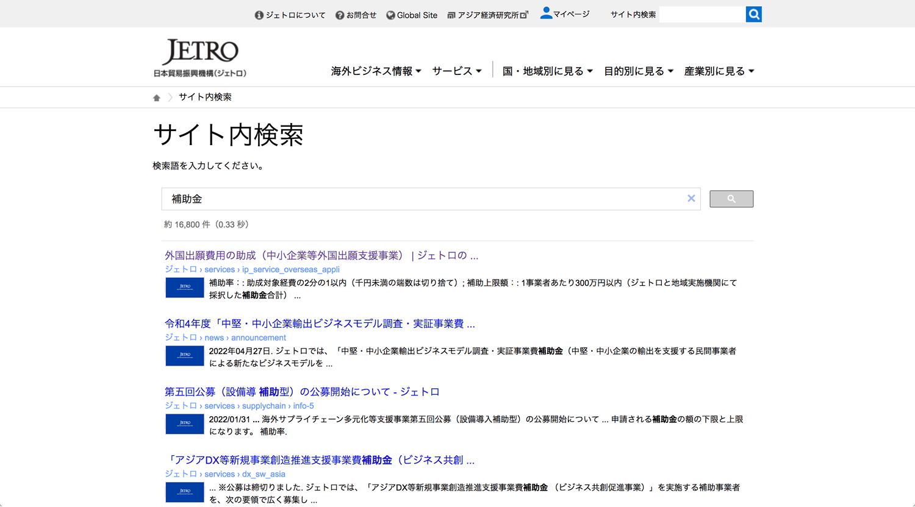
Task: Expand サービス menu
Action: click(x=457, y=71)
